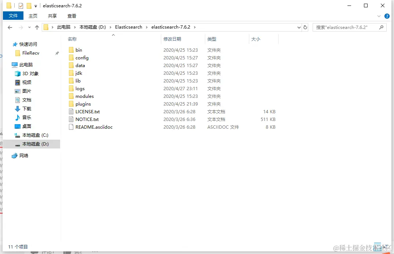Expand chevron after Elasticsearch in address bar

tap(147, 27)
